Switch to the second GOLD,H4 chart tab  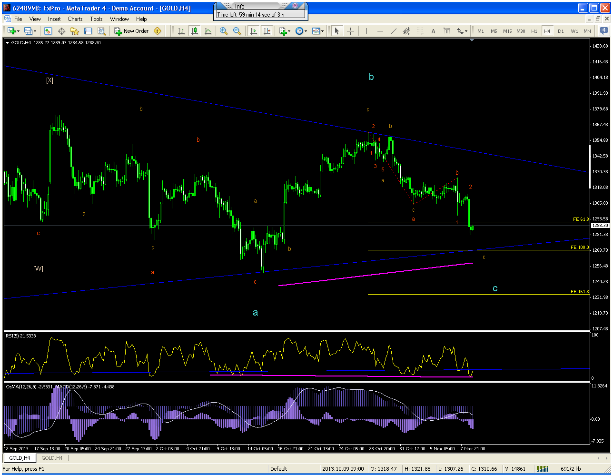(x=52, y=458)
